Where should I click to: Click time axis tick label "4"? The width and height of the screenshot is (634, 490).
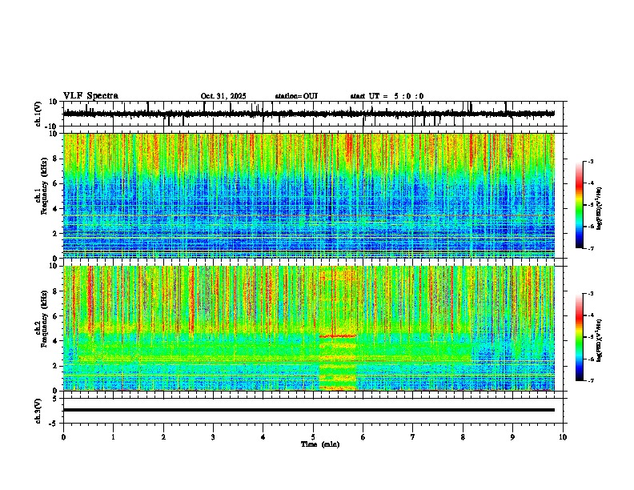click(x=263, y=437)
